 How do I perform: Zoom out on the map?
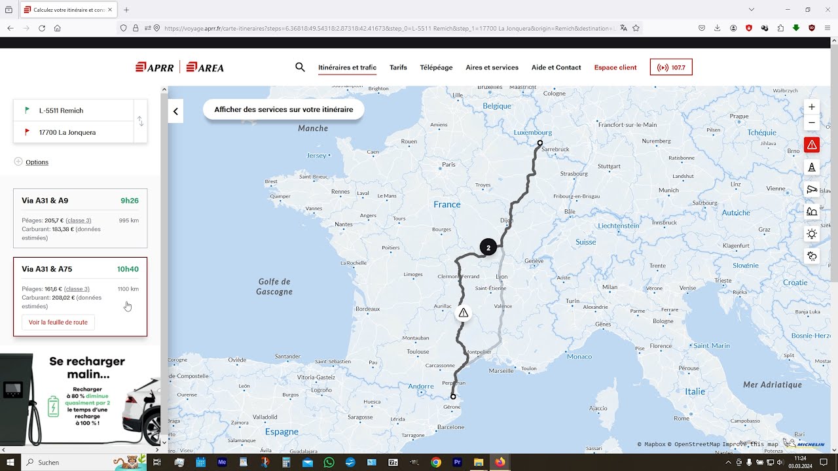pos(812,122)
